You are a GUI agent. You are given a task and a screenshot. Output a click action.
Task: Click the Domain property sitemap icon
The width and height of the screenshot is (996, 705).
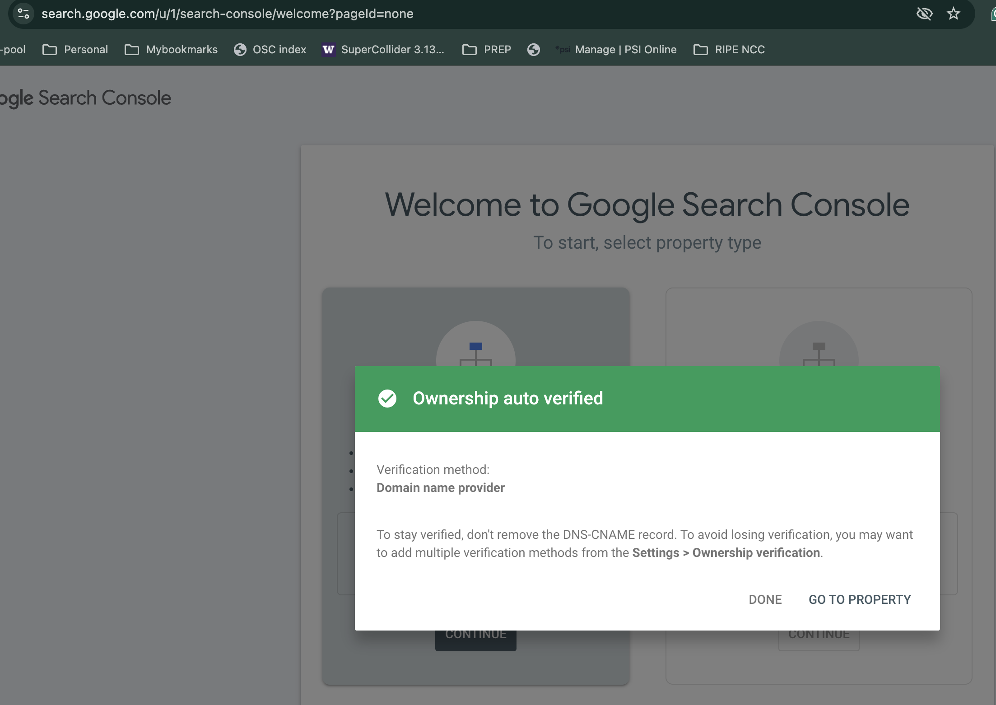point(475,353)
